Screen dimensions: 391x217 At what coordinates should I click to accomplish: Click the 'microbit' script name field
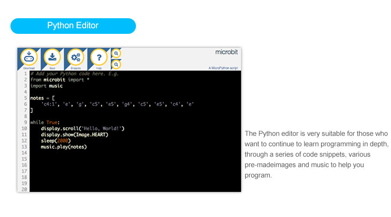point(226,52)
